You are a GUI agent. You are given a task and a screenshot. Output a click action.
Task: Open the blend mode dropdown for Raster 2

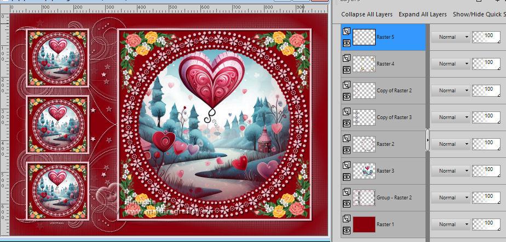pyautogui.click(x=451, y=144)
